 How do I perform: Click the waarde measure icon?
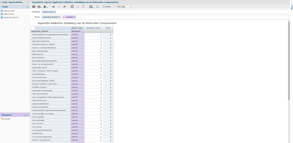tap(2, 119)
